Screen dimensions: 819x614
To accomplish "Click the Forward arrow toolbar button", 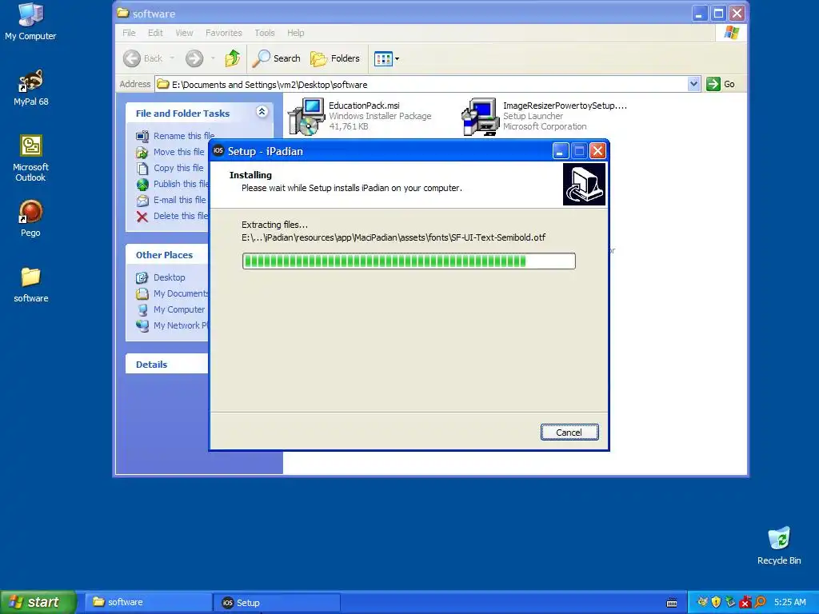I will [x=194, y=58].
